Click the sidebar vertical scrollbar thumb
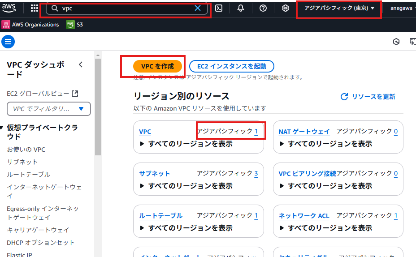This screenshot has width=416, height=257. (x=98, y=107)
